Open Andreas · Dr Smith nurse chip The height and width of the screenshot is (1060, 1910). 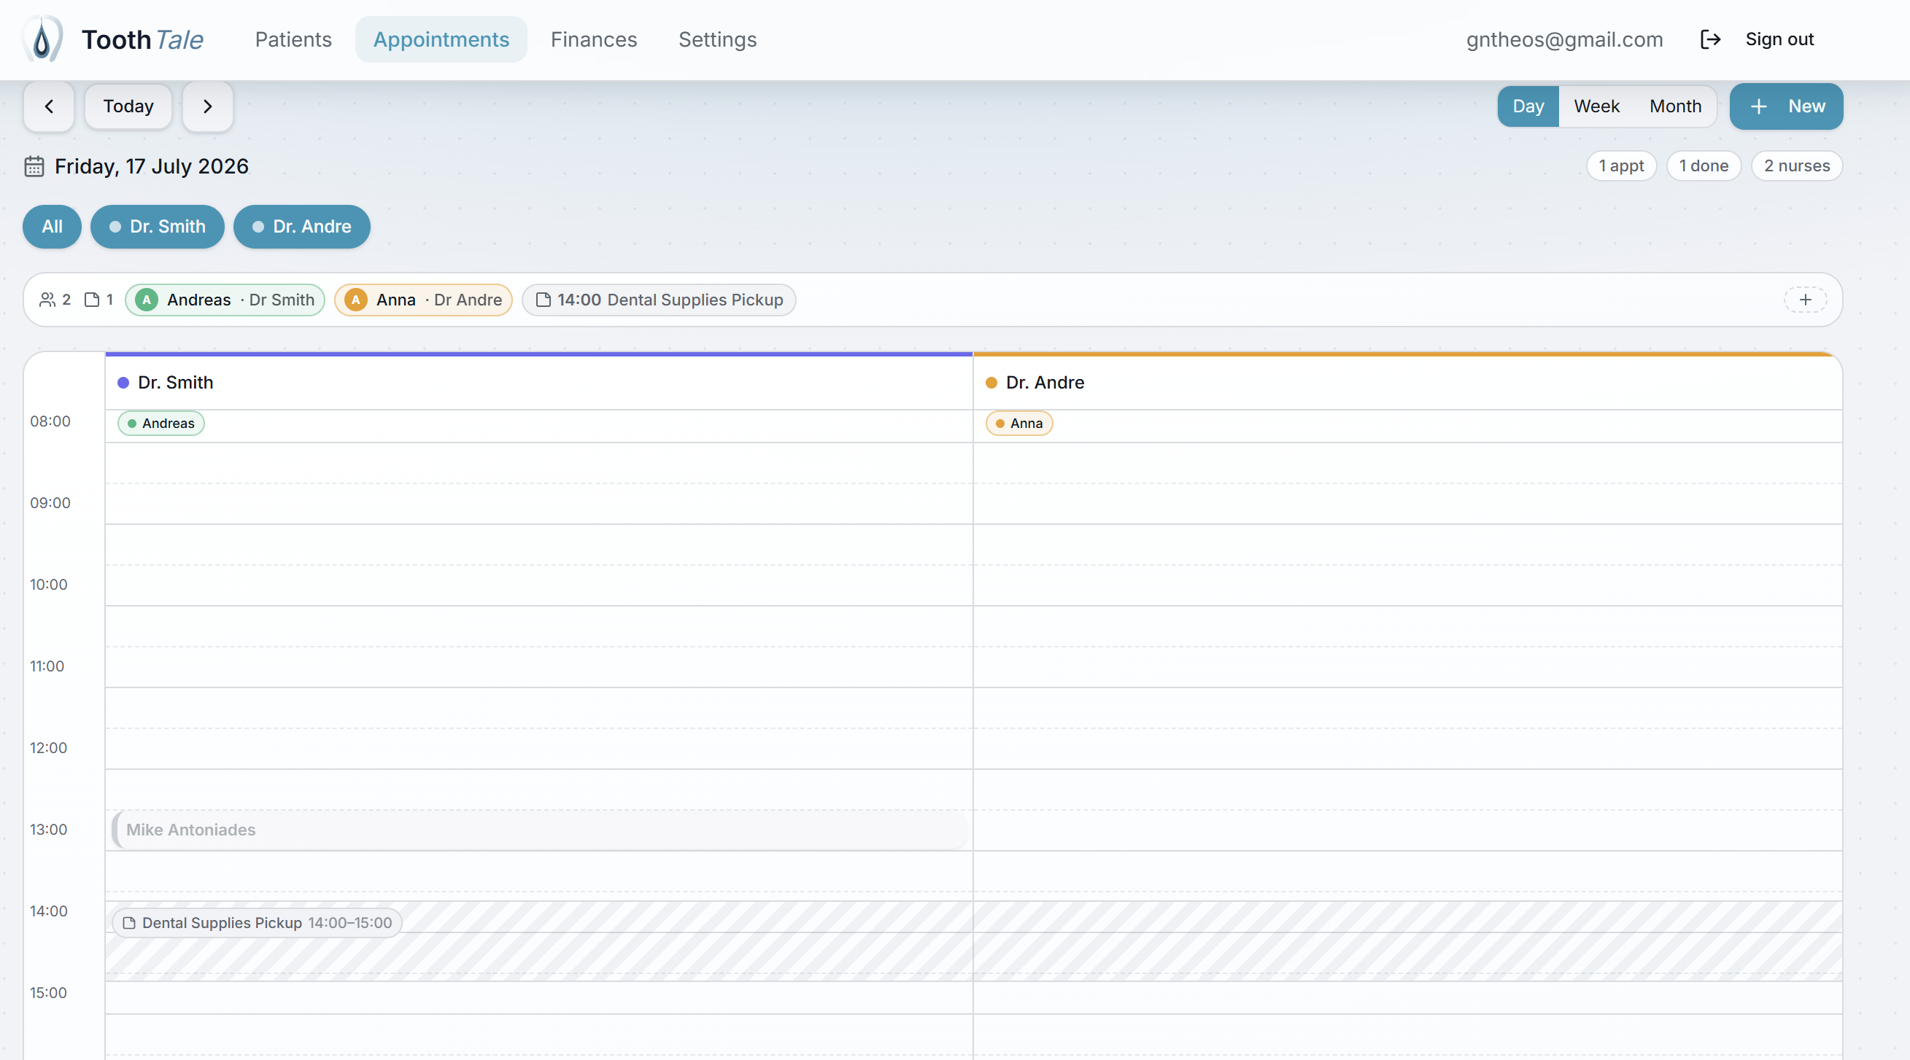tap(225, 299)
